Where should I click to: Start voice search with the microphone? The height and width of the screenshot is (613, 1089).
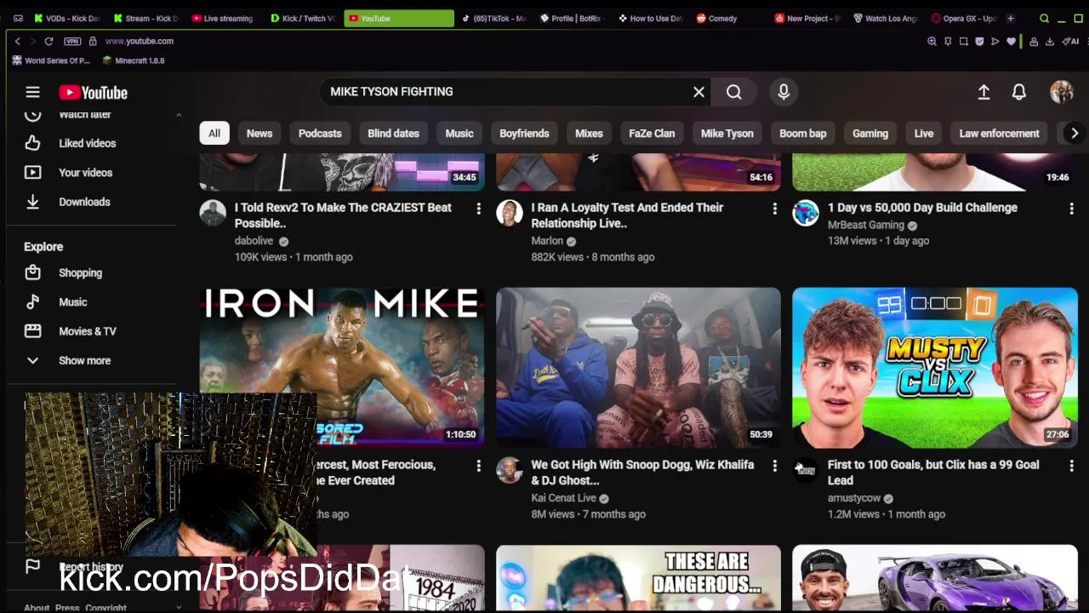[784, 92]
